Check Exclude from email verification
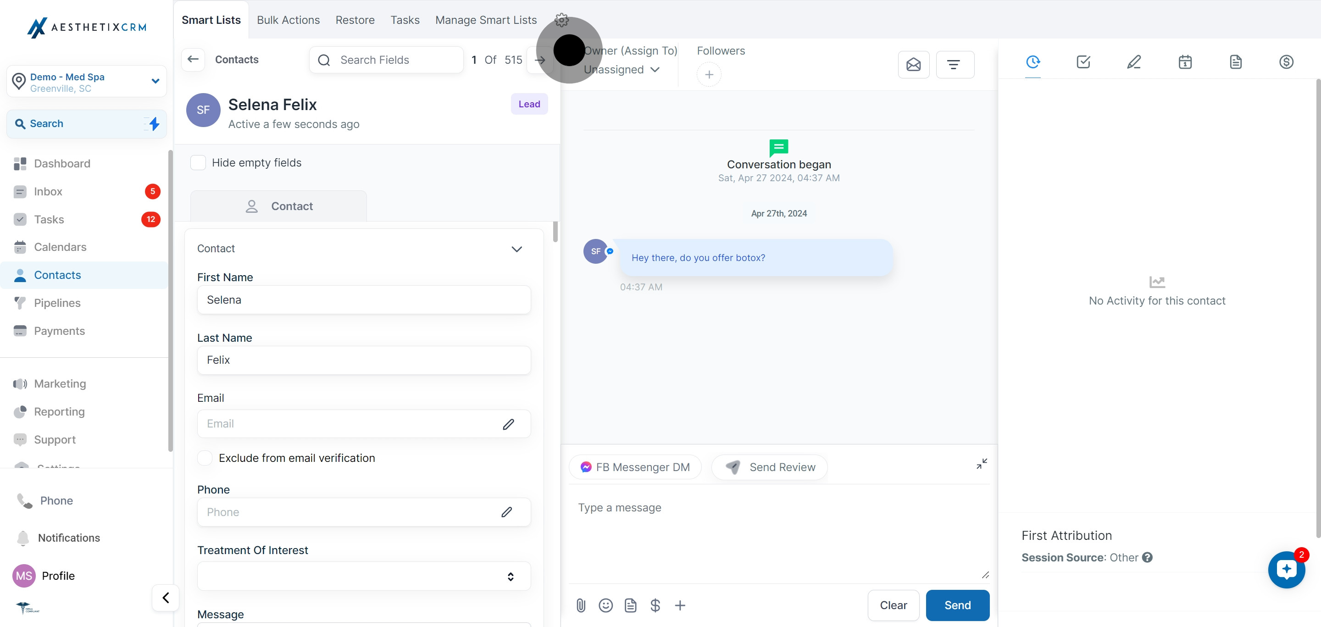1321x627 pixels. [x=205, y=458]
